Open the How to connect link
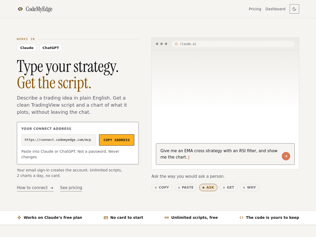Image resolution: width=316 pixels, height=237 pixels. [x=35, y=188]
